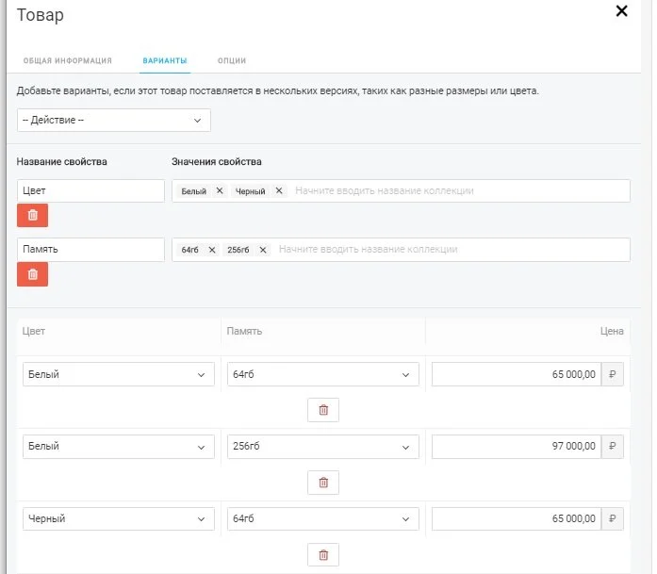Remove the Белый value tag
This screenshot has height=574, width=657.
click(220, 190)
